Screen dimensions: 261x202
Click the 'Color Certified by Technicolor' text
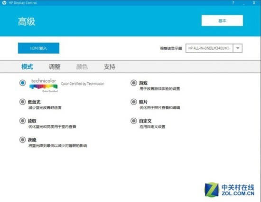coord(83,84)
